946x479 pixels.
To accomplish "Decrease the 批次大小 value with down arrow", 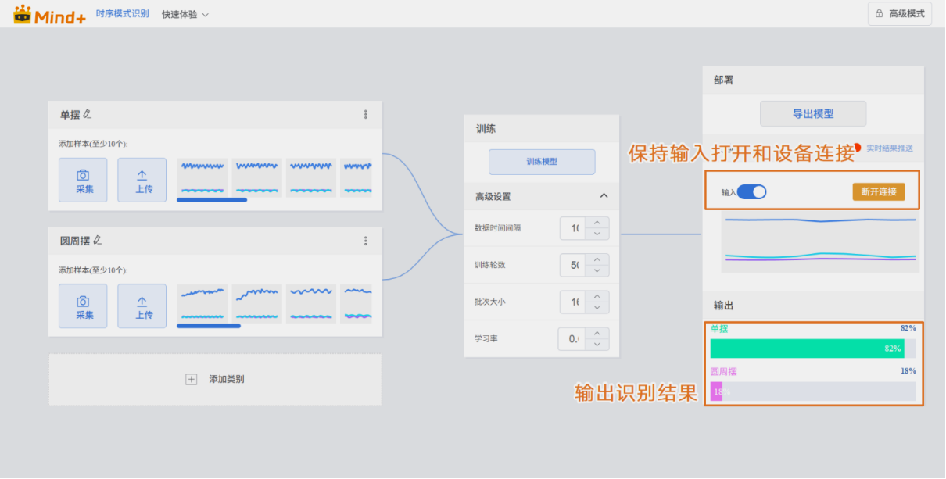I will (x=597, y=307).
